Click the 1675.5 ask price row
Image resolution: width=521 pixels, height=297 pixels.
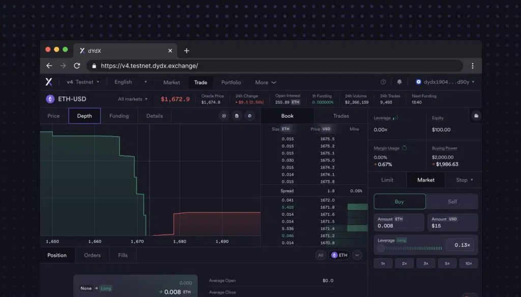pos(314,139)
